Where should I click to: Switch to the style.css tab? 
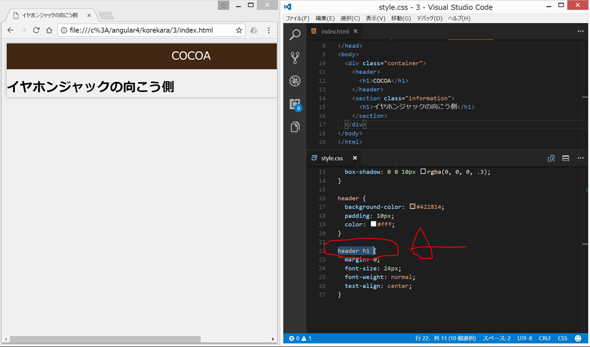tap(332, 158)
